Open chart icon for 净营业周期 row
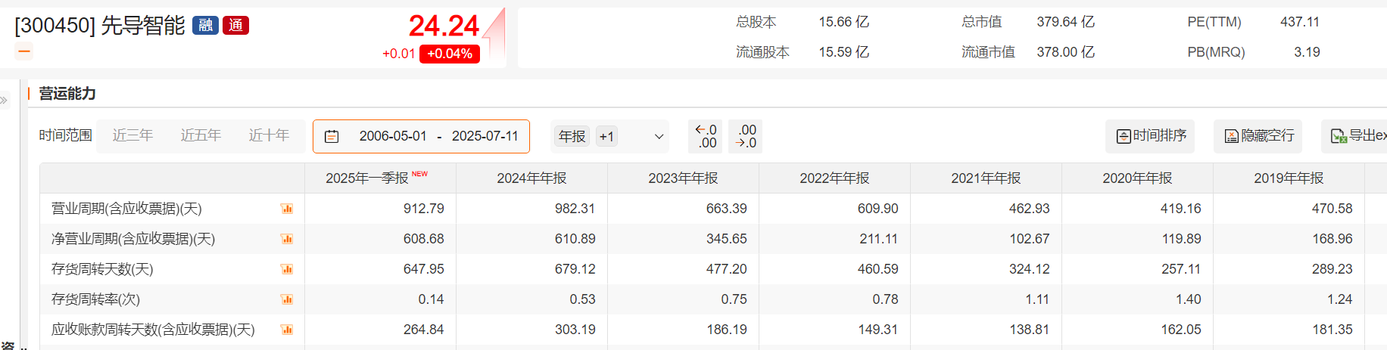The width and height of the screenshot is (1387, 350). (x=287, y=239)
